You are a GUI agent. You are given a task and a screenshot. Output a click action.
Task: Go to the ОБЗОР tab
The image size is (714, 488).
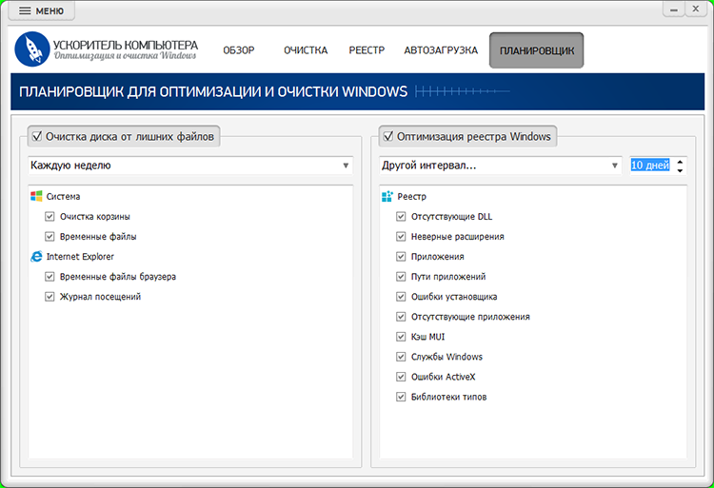[240, 50]
